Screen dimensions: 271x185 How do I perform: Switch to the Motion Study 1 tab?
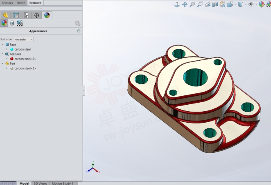62,183
